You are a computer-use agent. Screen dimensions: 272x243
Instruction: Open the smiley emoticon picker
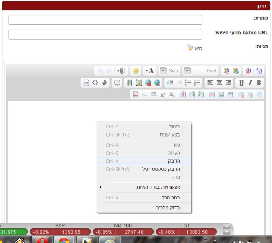click(136, 71)
